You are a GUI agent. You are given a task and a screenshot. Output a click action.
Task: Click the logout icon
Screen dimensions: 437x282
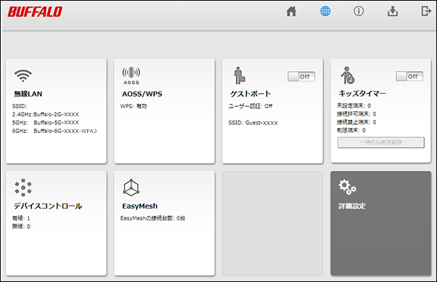click(x=425, y=11)
